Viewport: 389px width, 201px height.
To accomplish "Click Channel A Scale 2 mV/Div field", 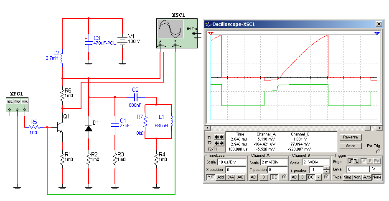I will click(x=274, y=162).
